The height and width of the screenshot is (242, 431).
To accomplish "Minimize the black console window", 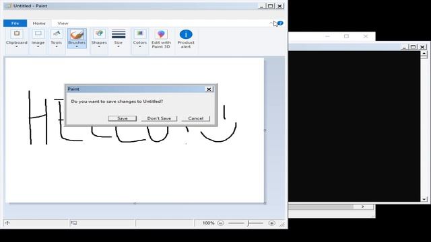I will tap(404, 47).
